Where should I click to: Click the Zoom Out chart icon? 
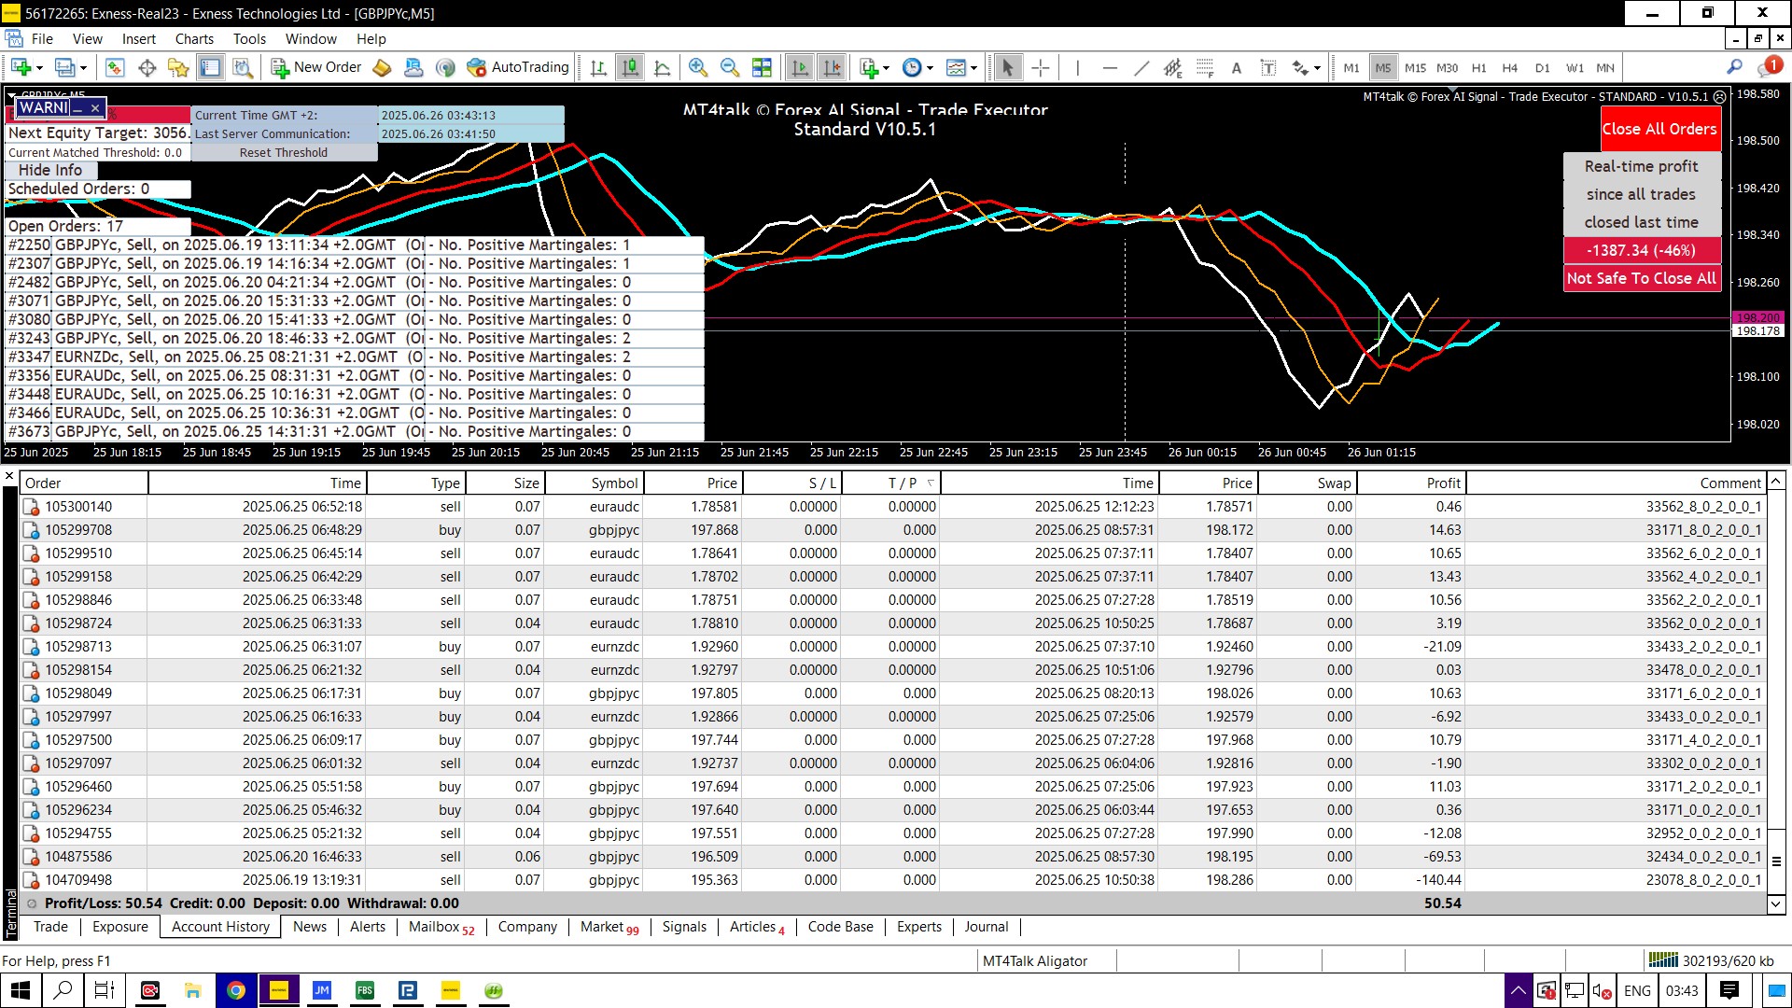coord(730,67)
